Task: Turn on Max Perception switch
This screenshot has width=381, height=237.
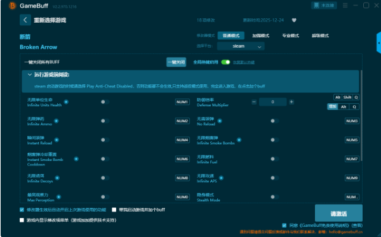Action: (x=105, y=196)
